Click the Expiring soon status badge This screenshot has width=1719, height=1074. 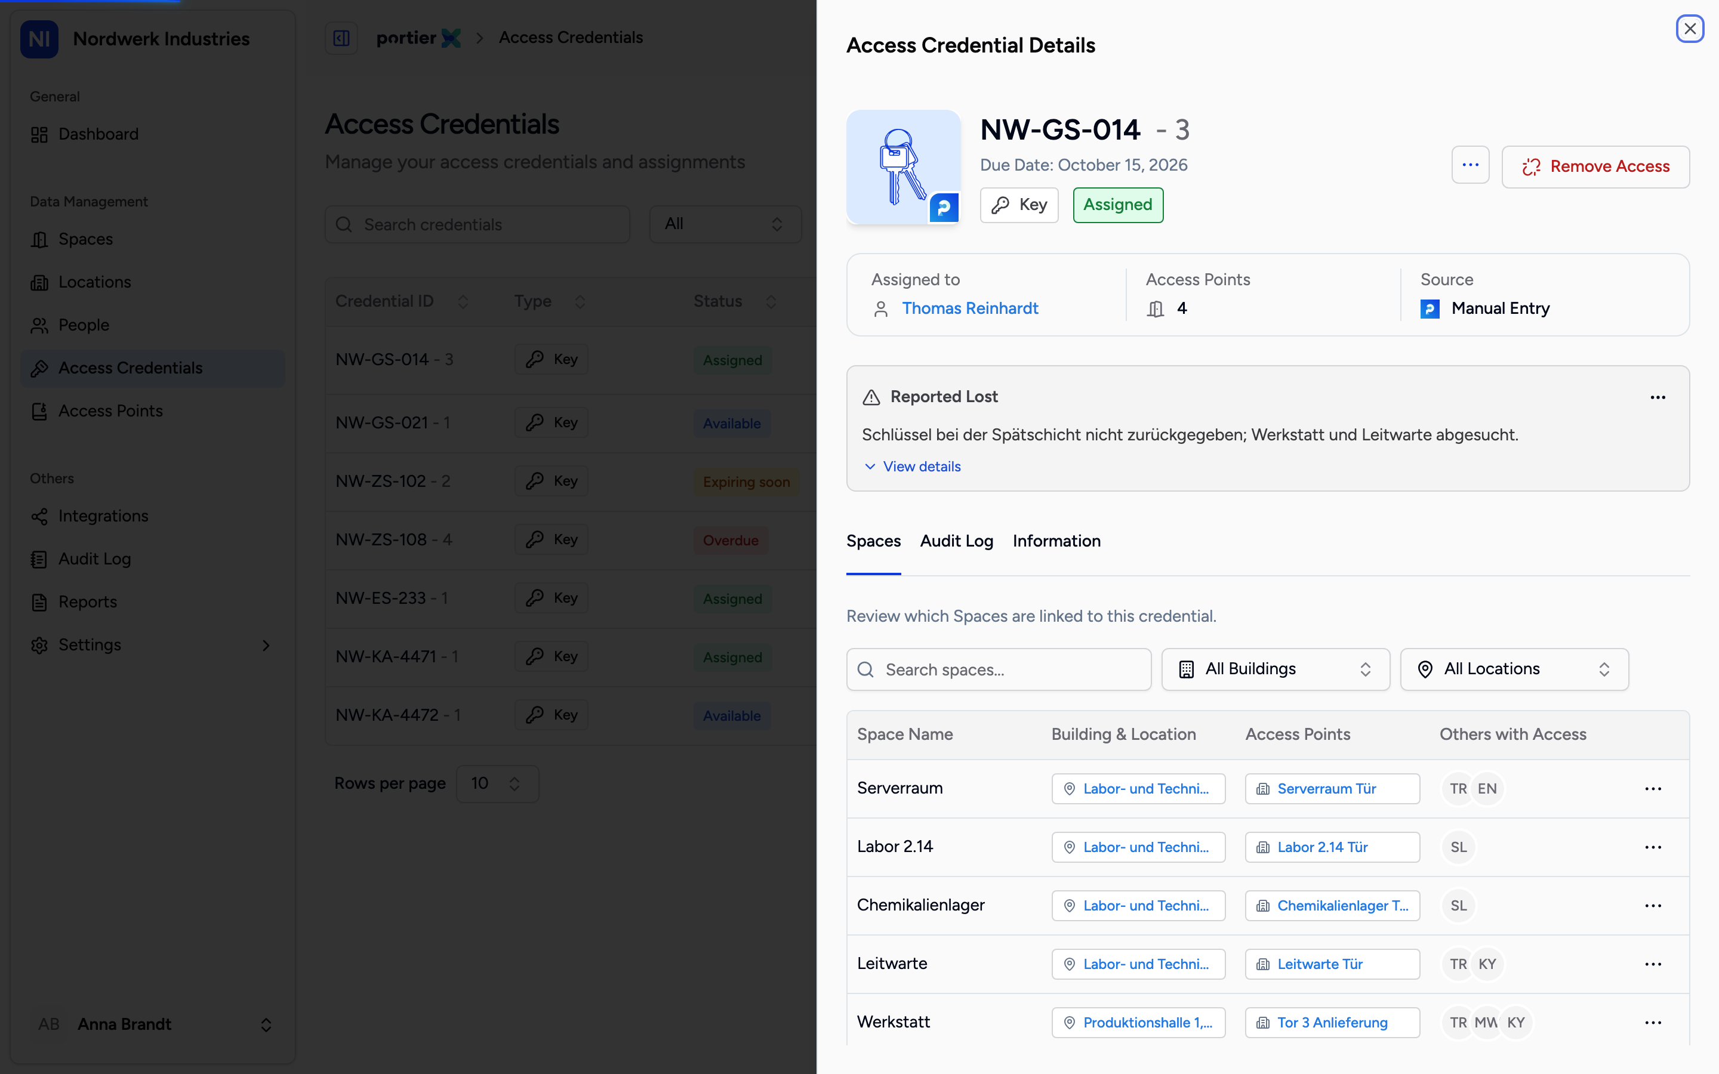point(746,482)
